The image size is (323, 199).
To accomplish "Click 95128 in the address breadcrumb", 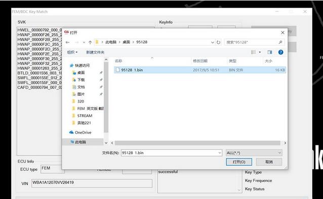I will pyautogui.click(x=142, y=42).
